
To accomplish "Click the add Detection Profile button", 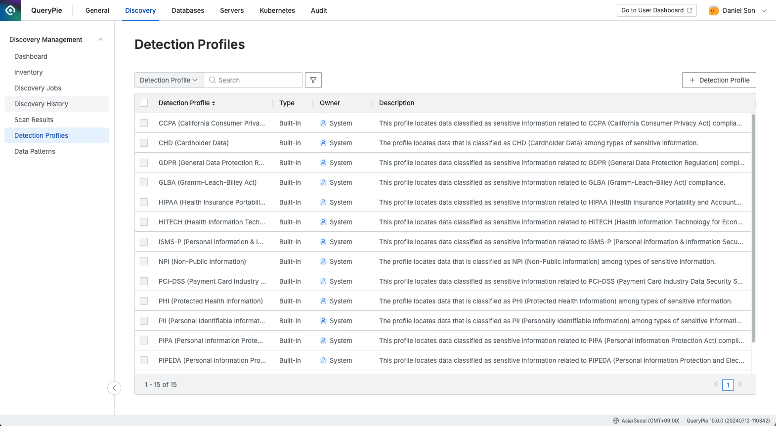I will pos(719,80).
